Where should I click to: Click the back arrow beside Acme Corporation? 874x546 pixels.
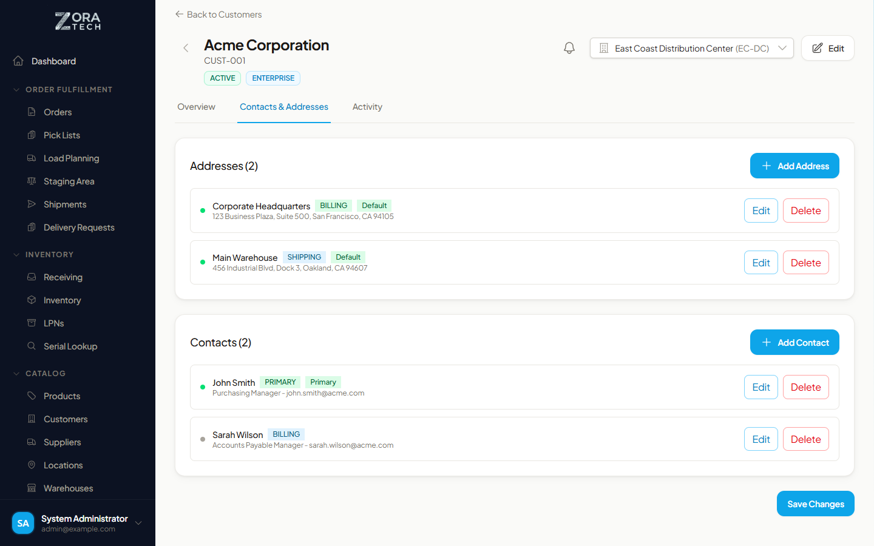click(x=186, y=48)
